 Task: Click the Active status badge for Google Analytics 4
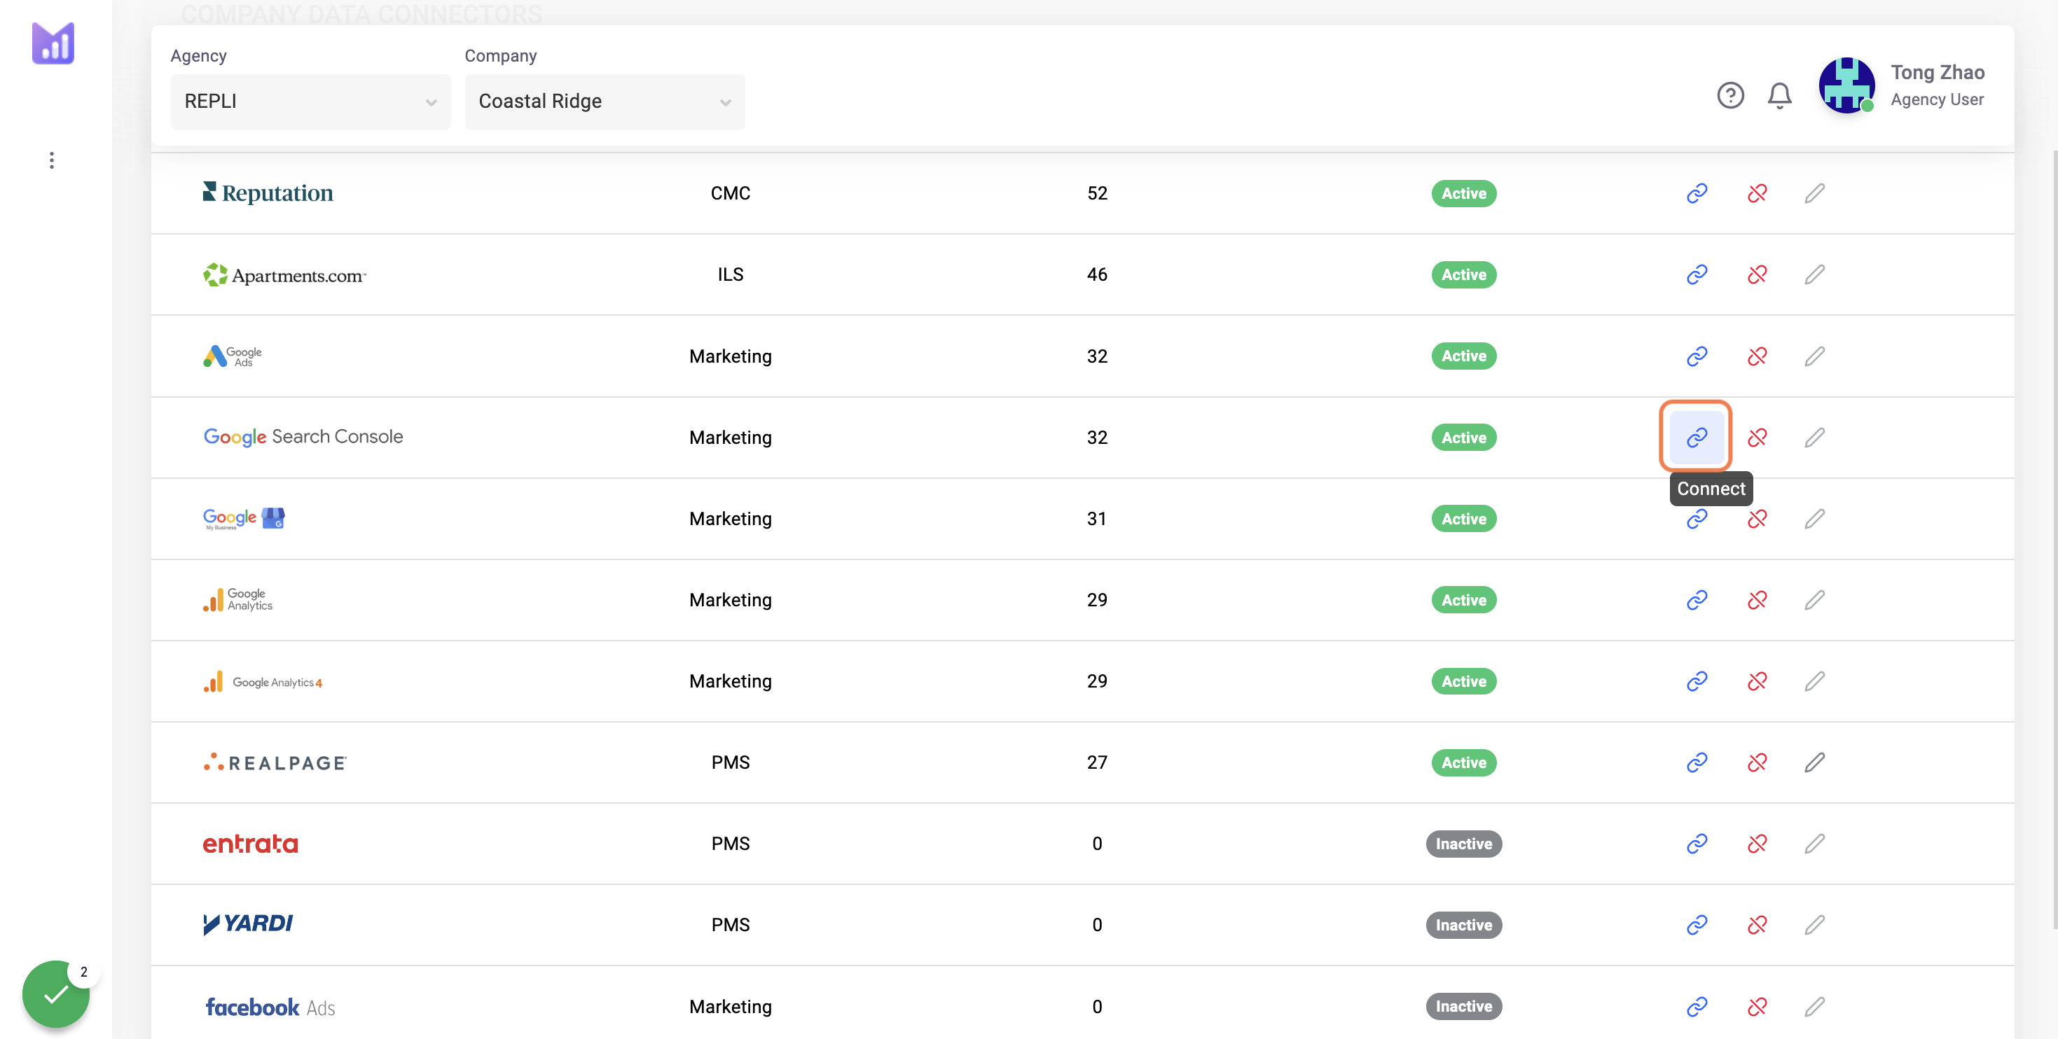point(1463,681)
